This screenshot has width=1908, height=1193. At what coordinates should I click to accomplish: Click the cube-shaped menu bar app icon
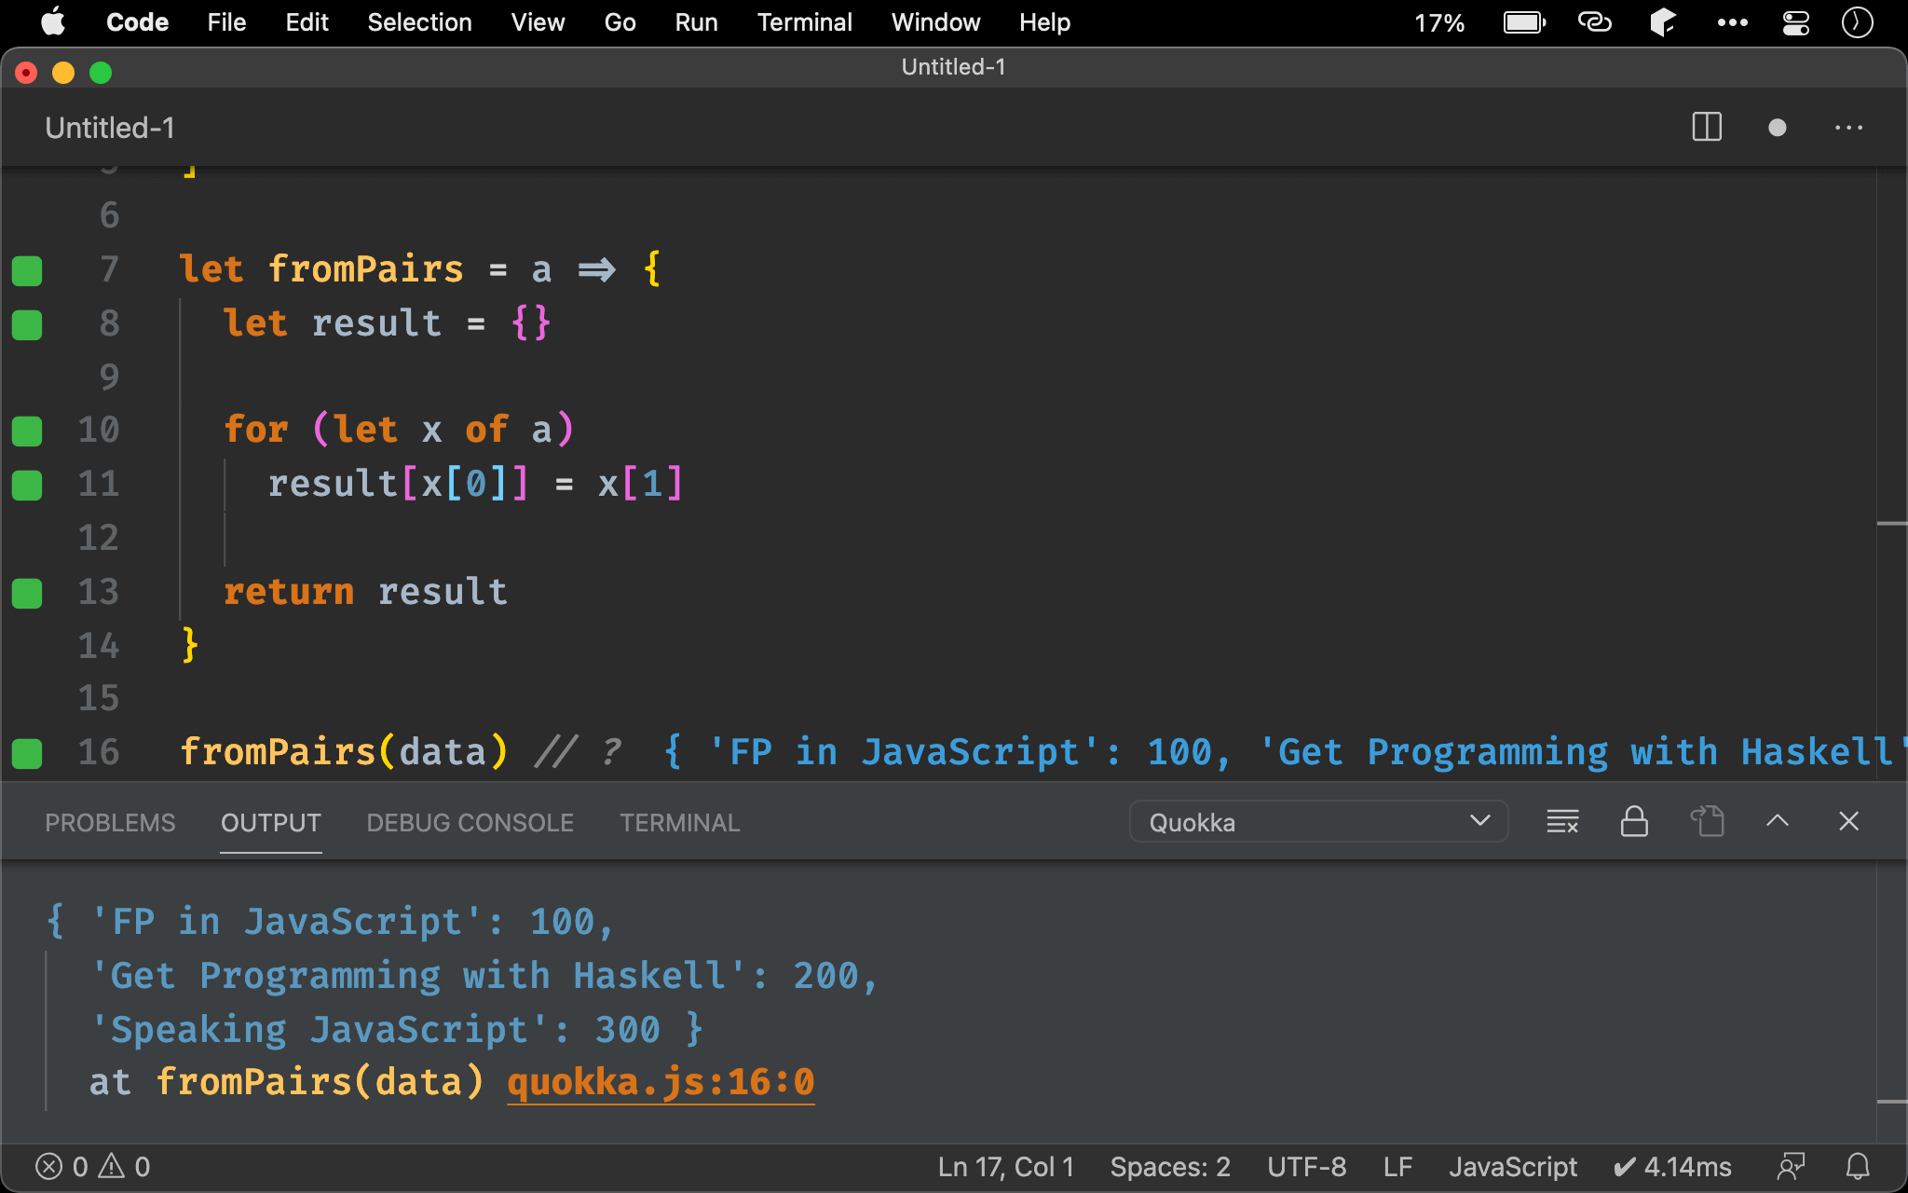tap(1663, 21)
